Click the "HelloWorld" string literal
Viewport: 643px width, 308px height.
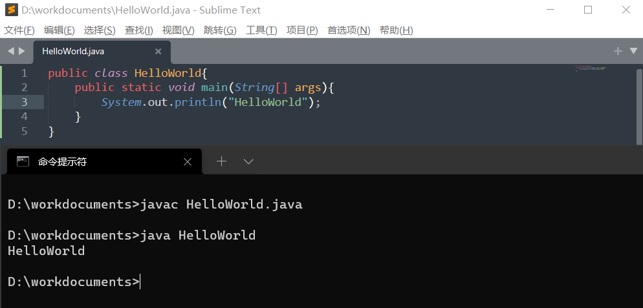[268, 102]
